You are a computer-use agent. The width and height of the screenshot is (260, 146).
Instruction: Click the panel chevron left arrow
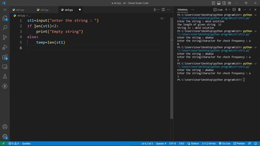[x=250, y=10]
